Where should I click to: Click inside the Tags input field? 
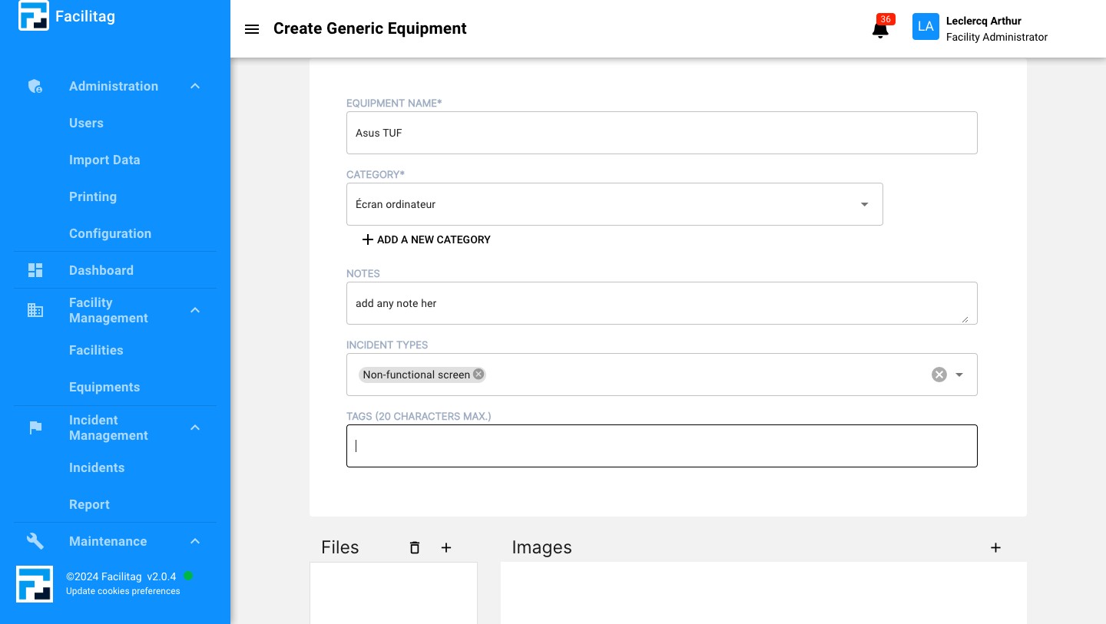[x=662, y=446]
